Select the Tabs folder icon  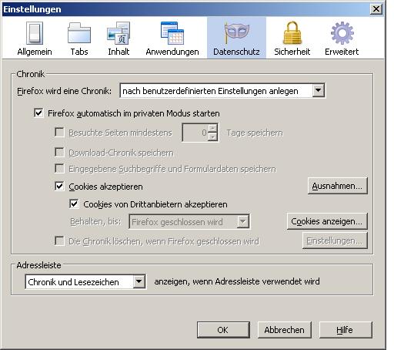click(79, 33)
